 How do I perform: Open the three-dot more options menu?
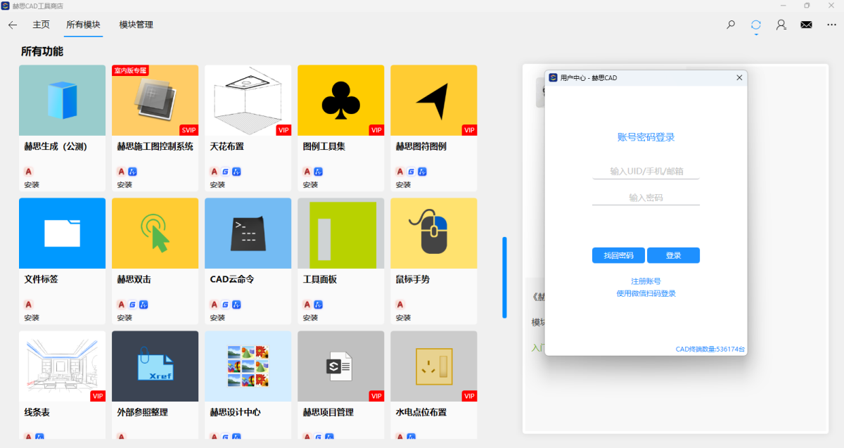tap(832, 25)
